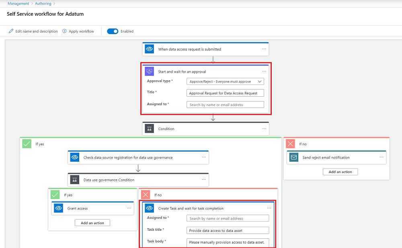Click the eye icon on 'Check data source registration'
Viewport: 402px width, 248px height.
(74, 157)
